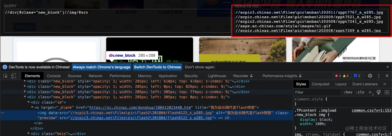
Task: Toggle the :hov element state panel
Action: pos(348,92)
